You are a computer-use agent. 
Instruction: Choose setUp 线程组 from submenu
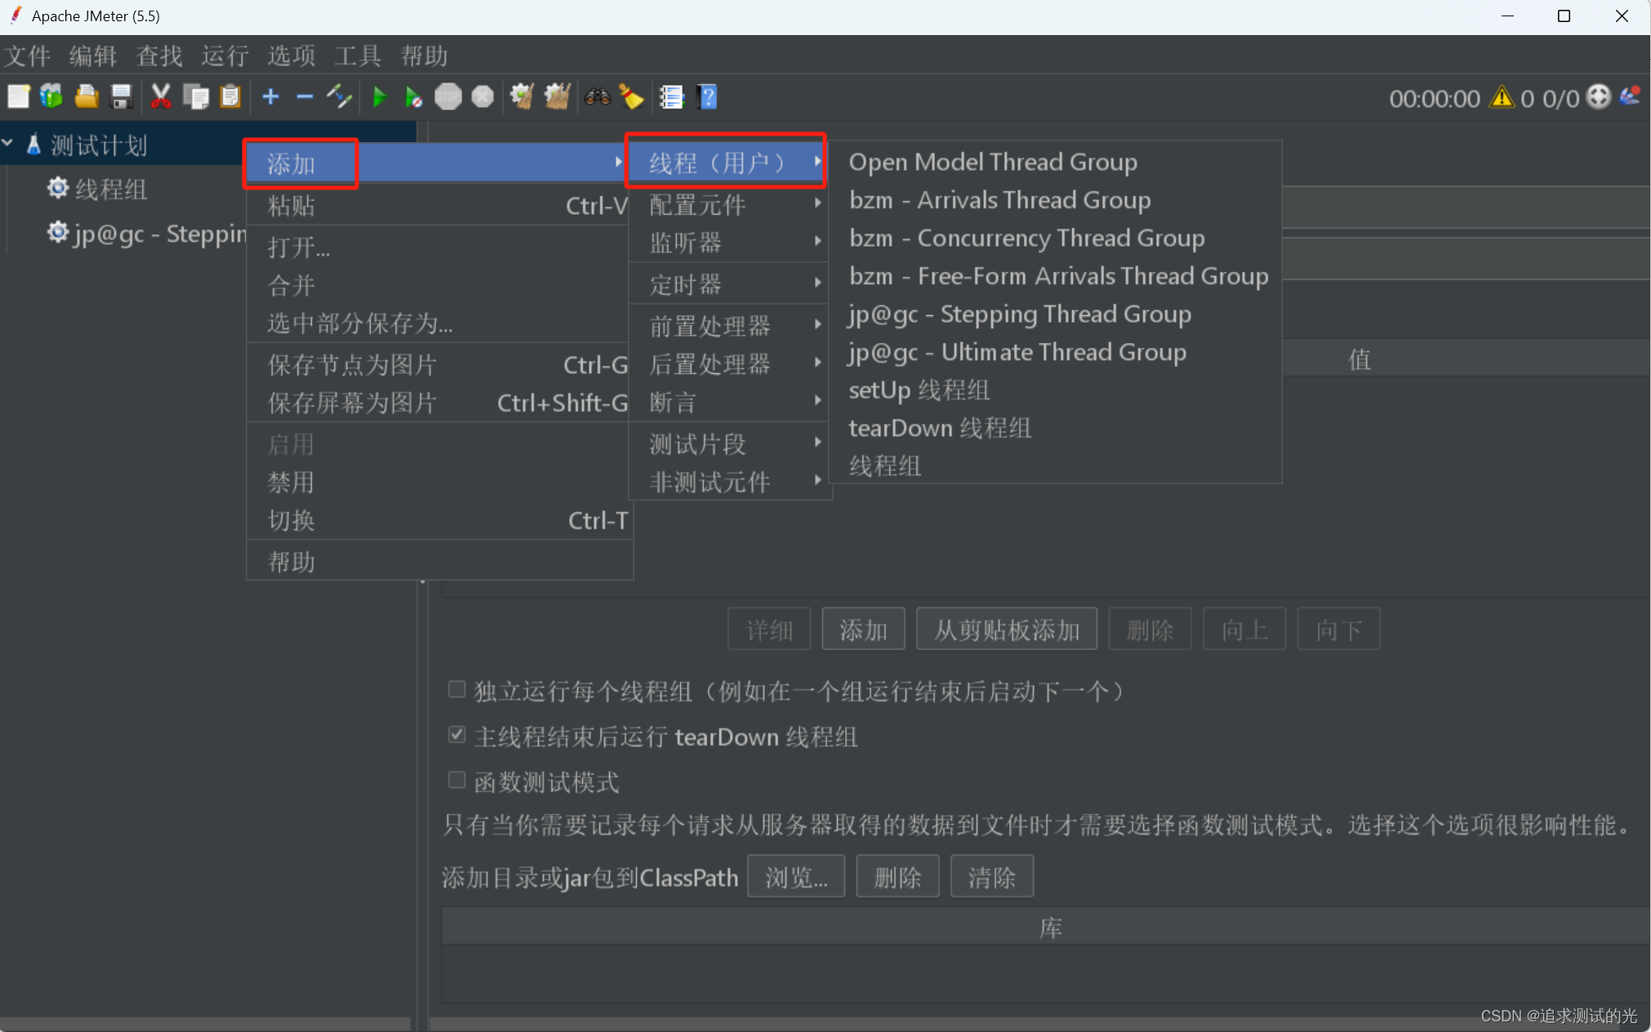1054,389
